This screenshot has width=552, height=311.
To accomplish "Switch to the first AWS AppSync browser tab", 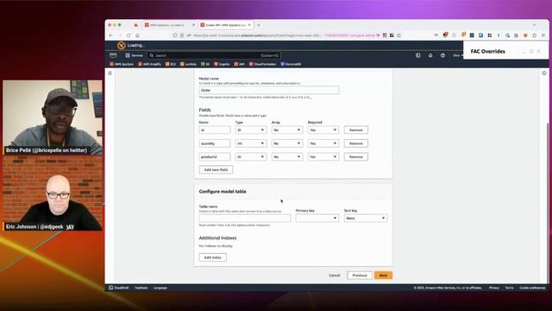I will click(169, 25).
